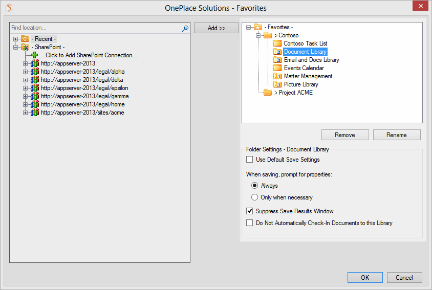Click the Add >> button

[216, 28]
